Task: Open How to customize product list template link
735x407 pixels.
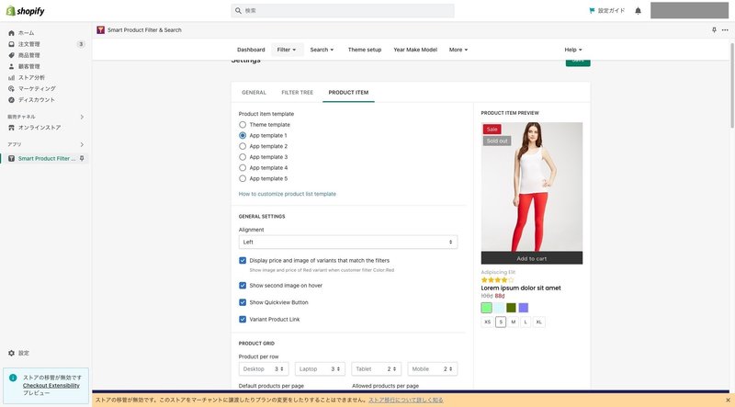Action: click(x=288, y=194)
